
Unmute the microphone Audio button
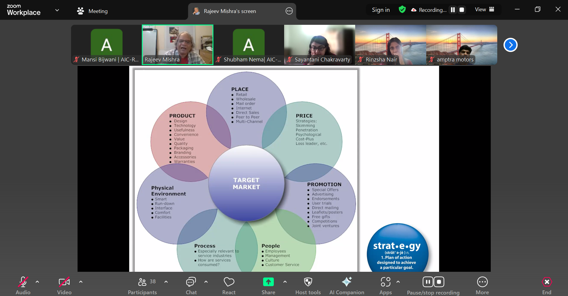click(x=23, y=282)
